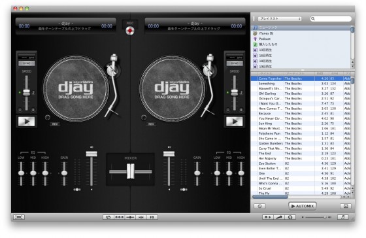Click the library search field

tap(331, 18)
